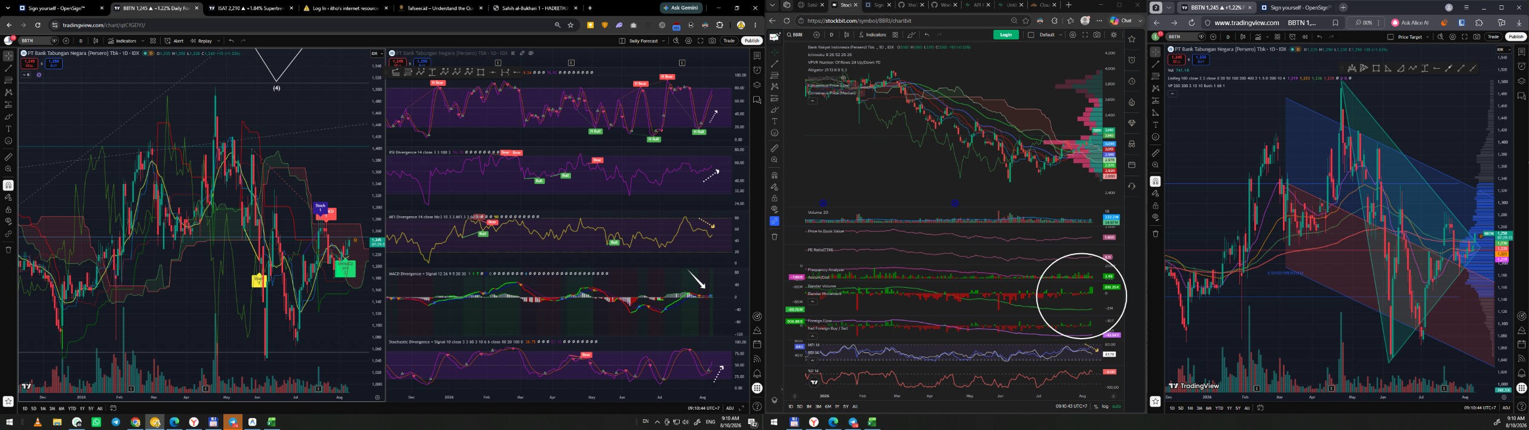The width and height of the screenshot is (1529, 430).
Task: Open Stockbit chart settings gear icon
Action: tap(1073, 35)
